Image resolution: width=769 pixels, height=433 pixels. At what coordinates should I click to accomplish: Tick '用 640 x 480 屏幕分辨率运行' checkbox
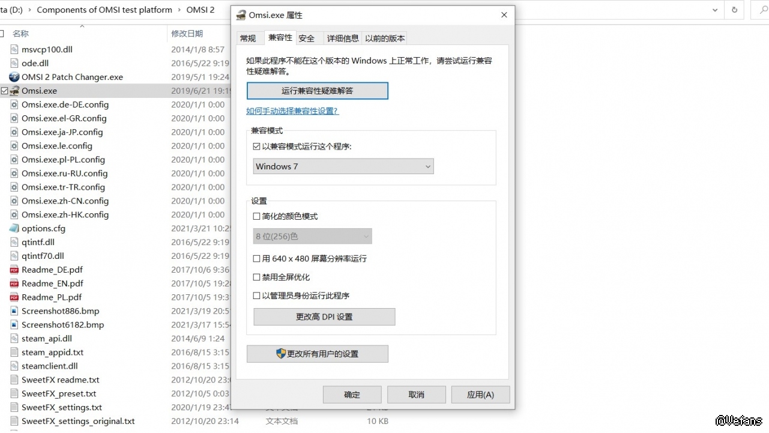(x=257, y=259)
